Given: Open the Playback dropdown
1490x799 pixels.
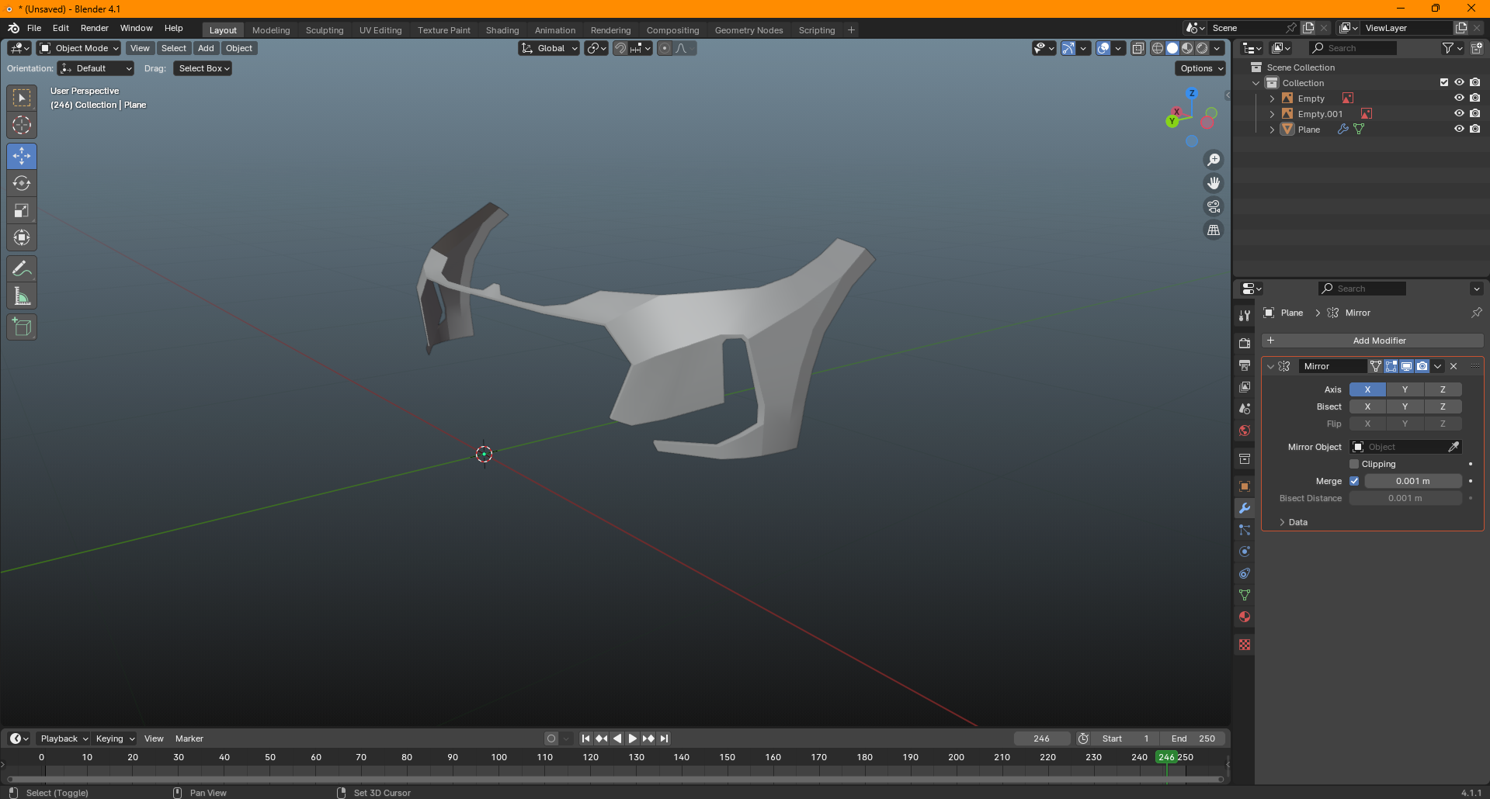Looking at the screenshot, I should click(x=64, y=738).
